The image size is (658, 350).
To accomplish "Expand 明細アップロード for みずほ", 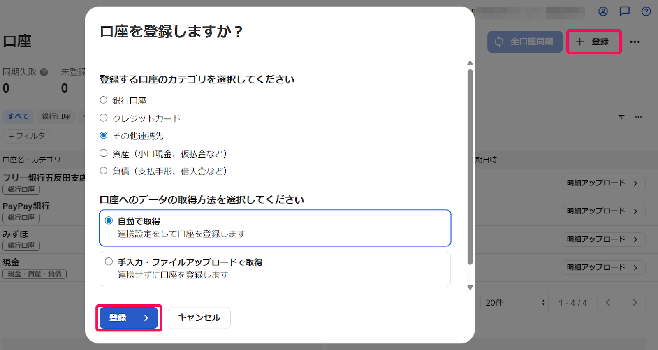I will click(x=603, y=239).
